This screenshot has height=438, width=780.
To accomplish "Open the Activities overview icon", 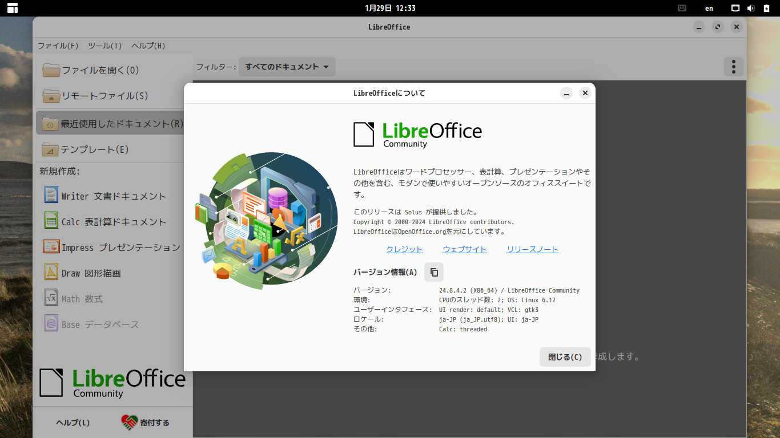I will point(12,8).
